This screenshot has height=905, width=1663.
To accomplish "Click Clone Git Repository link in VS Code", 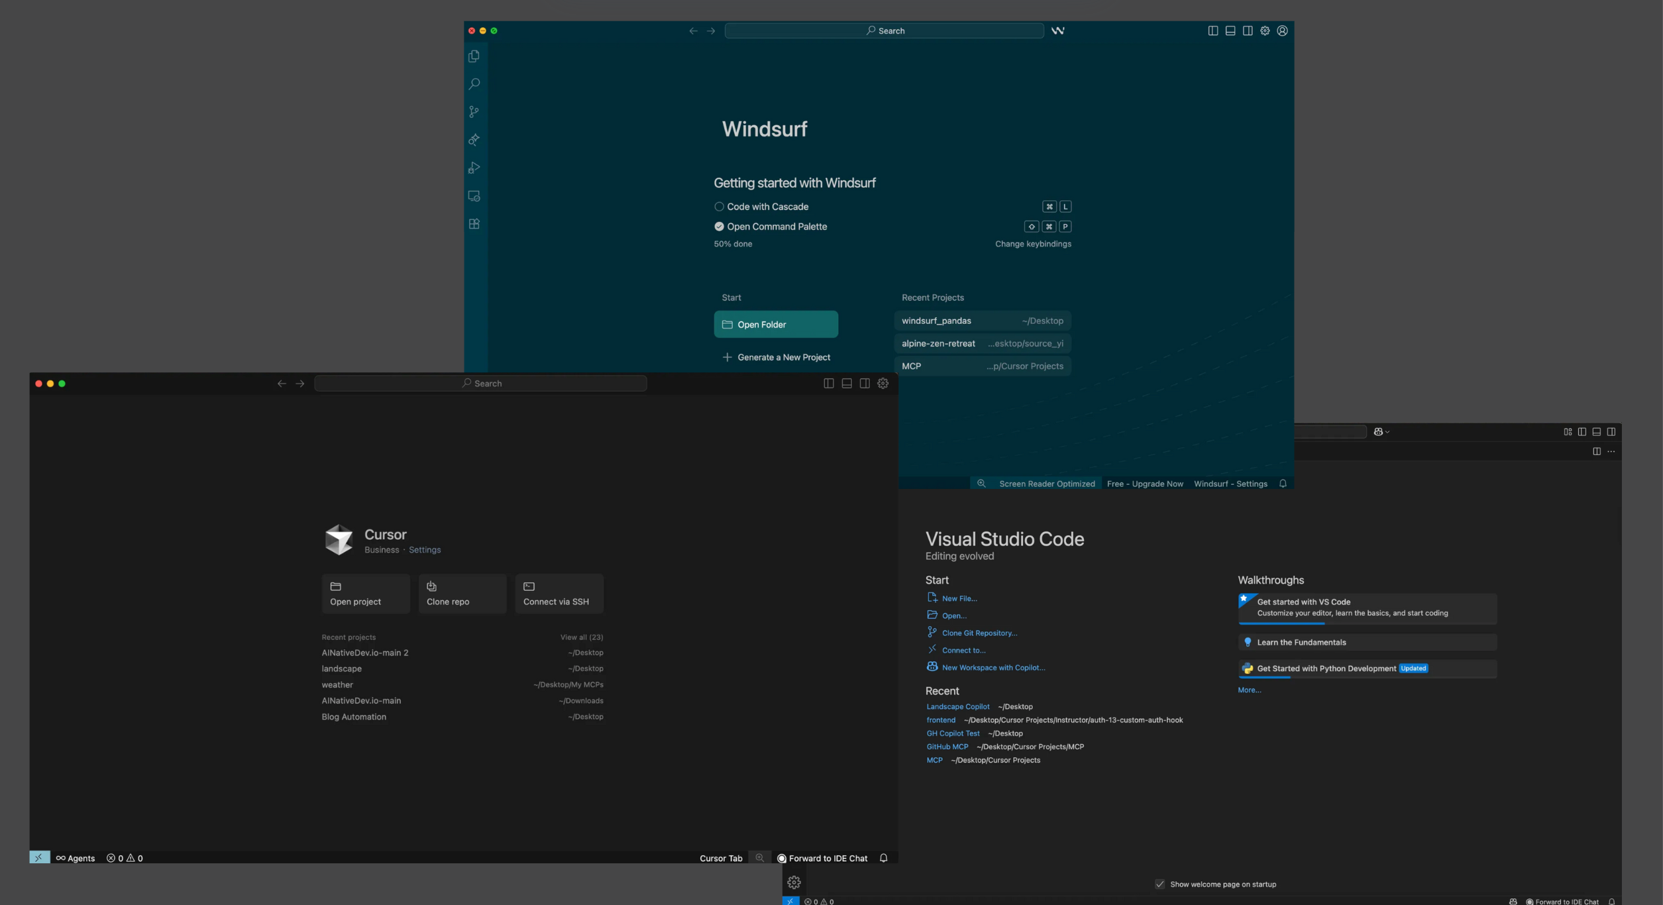I will 979,633.
